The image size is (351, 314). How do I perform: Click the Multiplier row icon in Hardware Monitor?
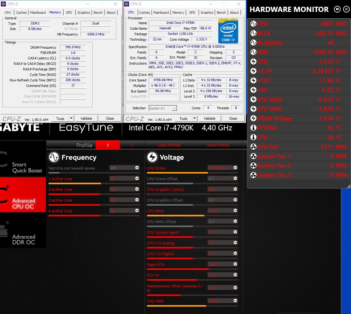253,43
